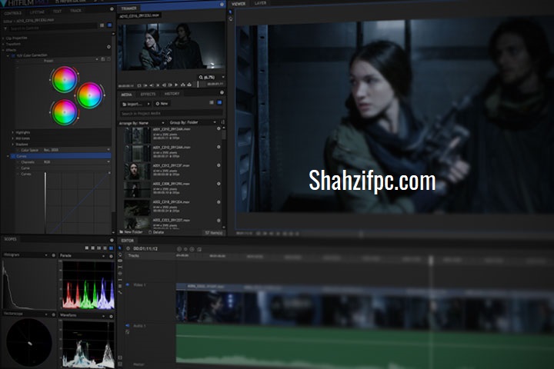Click the New Folder button
Screen dimensions: 554x369
pos(131,232)
